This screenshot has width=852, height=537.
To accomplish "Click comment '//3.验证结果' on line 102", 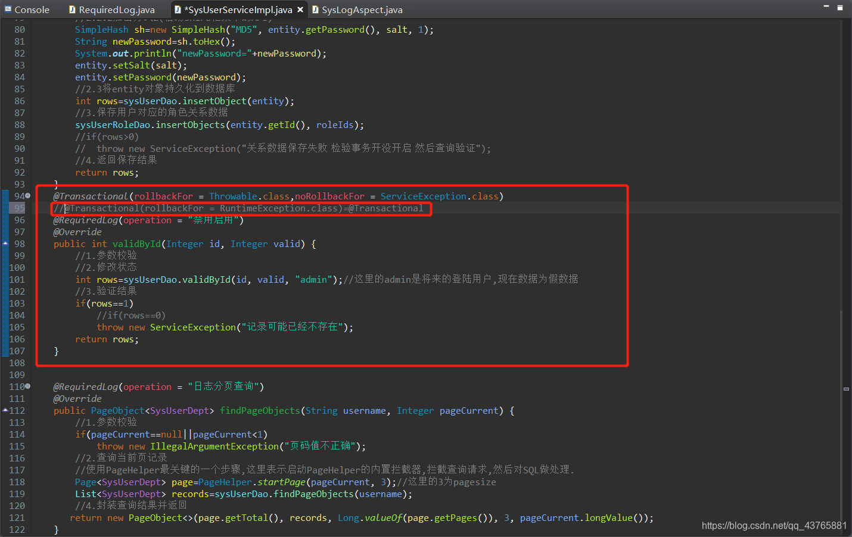I will [x=106, y=291].
